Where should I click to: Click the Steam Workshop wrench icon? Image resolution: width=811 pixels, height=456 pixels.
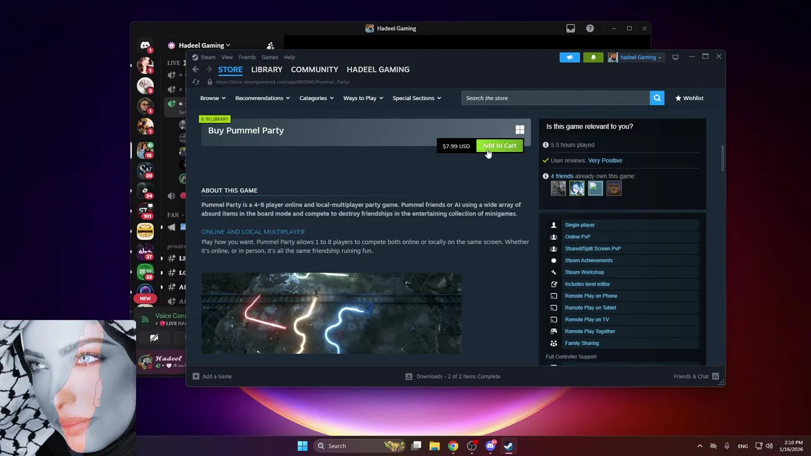[554, 272]
